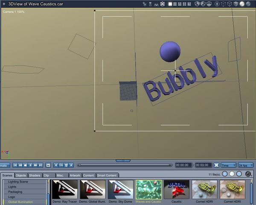Click the first working-plane shield icon
Viewport: 256px width, 205px height.
coord(197,4)
